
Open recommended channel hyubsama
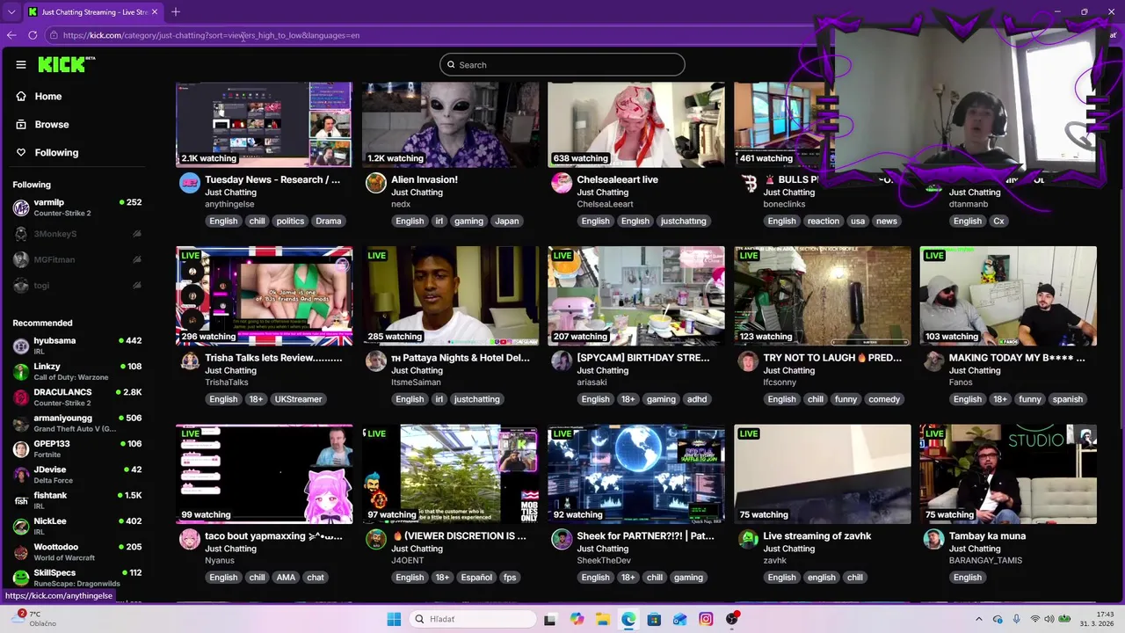77,346
